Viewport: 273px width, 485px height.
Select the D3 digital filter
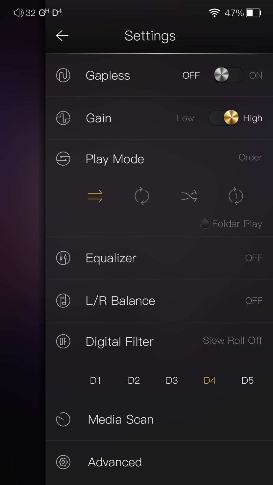(172, 380)
